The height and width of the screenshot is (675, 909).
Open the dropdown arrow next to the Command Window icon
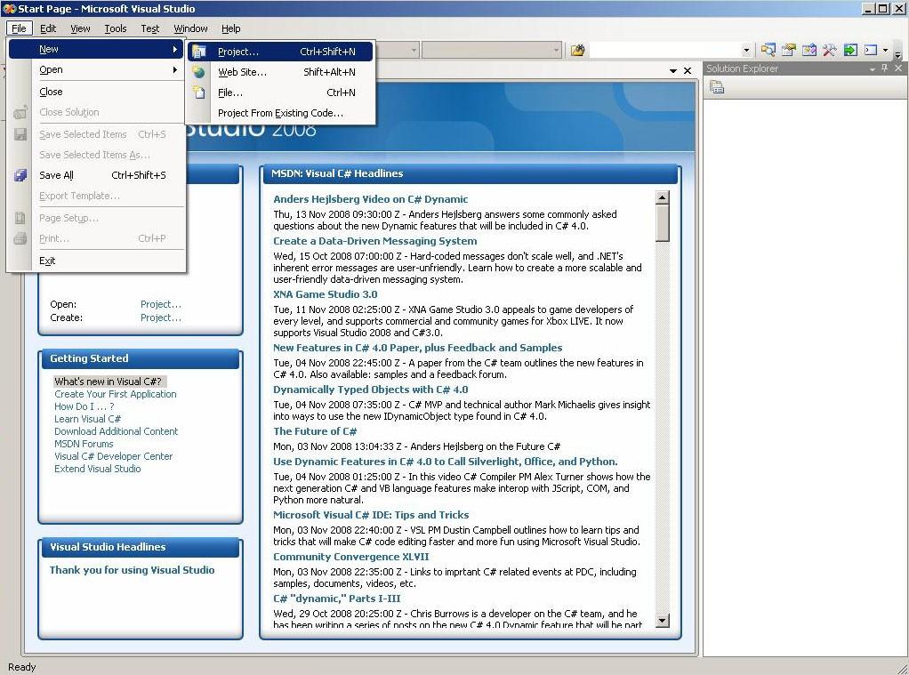[x=885, y=51]
